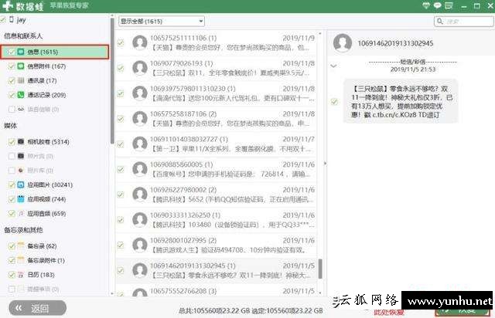
Task: Uncheck the 信息附件 (167) checkbox
Action: [x=12, y=66]
